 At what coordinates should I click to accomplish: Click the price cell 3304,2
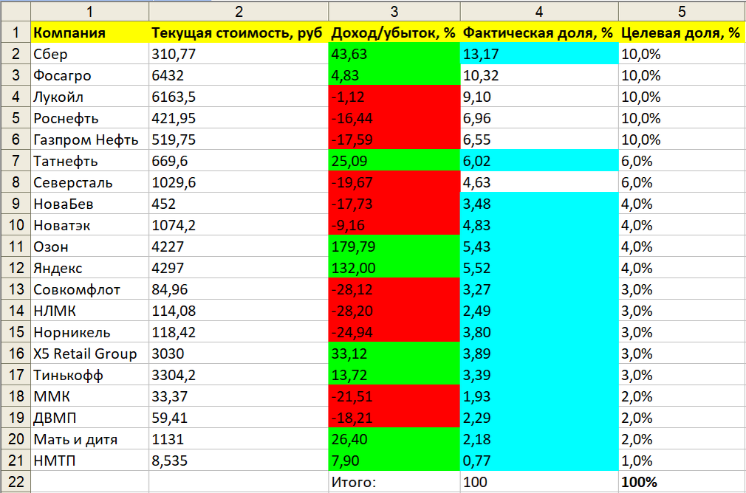pyautogui.click(x=239, y=375)
